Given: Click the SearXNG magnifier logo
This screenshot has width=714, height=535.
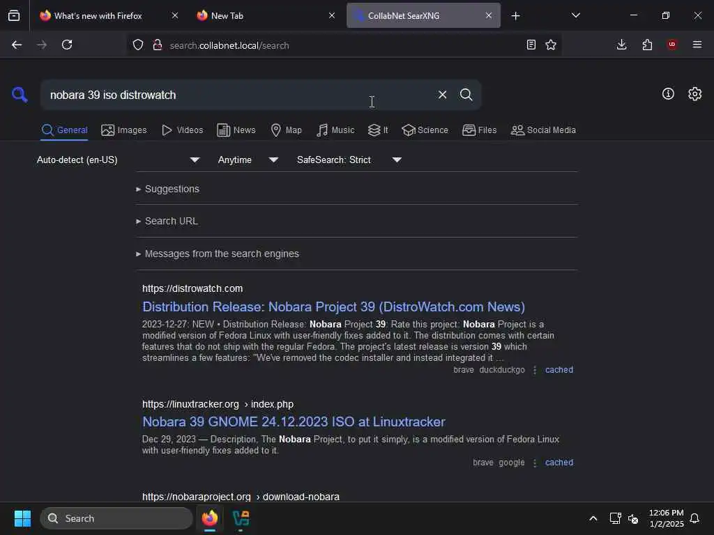Looking at the screenshot, I should tap(20, 95).
